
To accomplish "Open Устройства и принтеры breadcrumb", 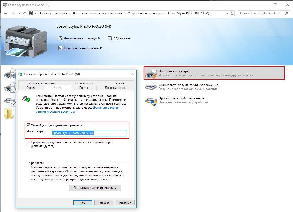I will pos(145,13).
